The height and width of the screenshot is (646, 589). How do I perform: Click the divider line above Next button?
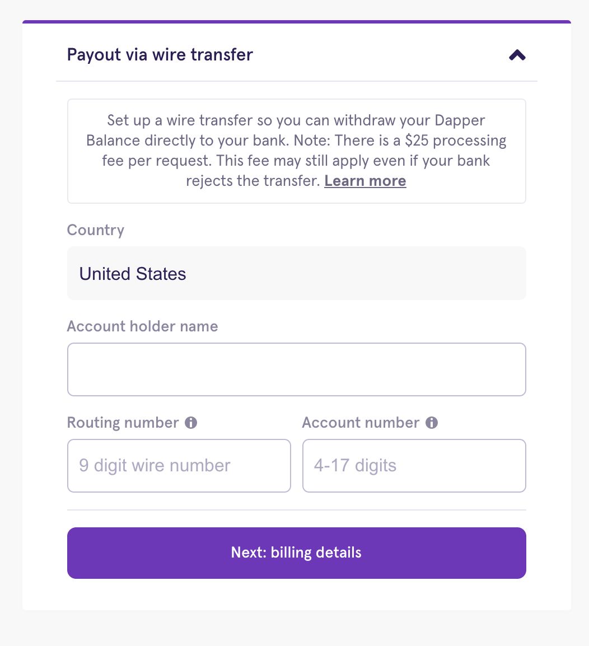point(296,510)
